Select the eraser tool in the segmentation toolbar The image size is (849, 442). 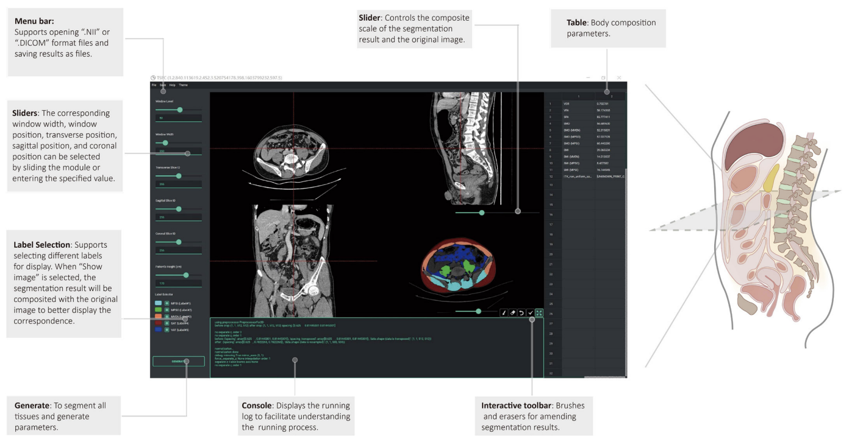[x=513, y=312]
